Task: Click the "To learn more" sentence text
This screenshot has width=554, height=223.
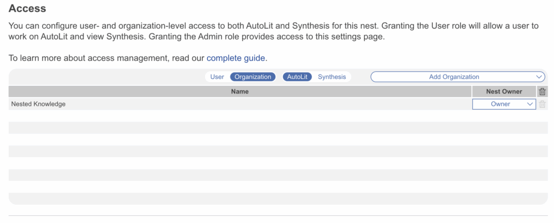Action: click(107, 58)
